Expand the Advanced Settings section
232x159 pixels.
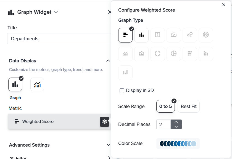[108, 145]
